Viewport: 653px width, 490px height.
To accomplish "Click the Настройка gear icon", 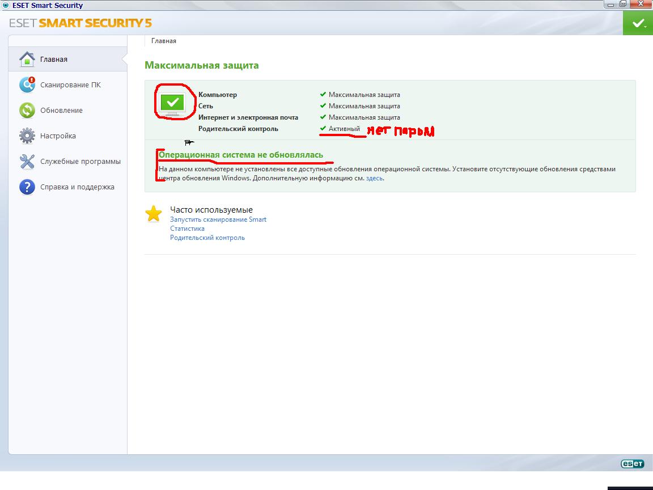I will pyautogui.click(x=27, y=136).
